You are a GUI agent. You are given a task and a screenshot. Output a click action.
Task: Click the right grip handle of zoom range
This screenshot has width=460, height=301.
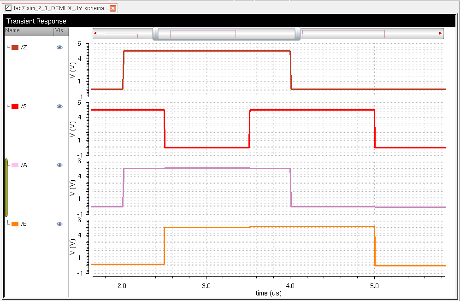click(x=298, y=34)
